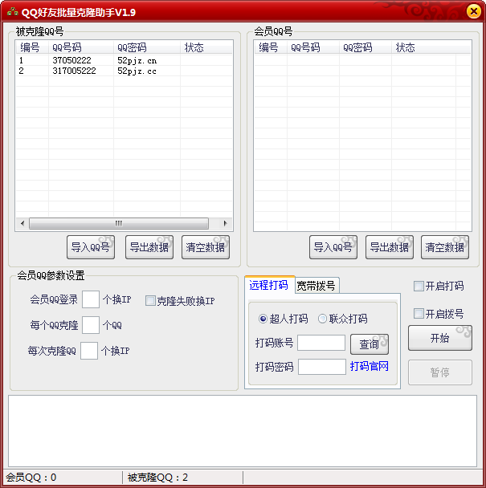
Task: Toggle the 开启打码 checkbox
Action: (x=419, y=287)
